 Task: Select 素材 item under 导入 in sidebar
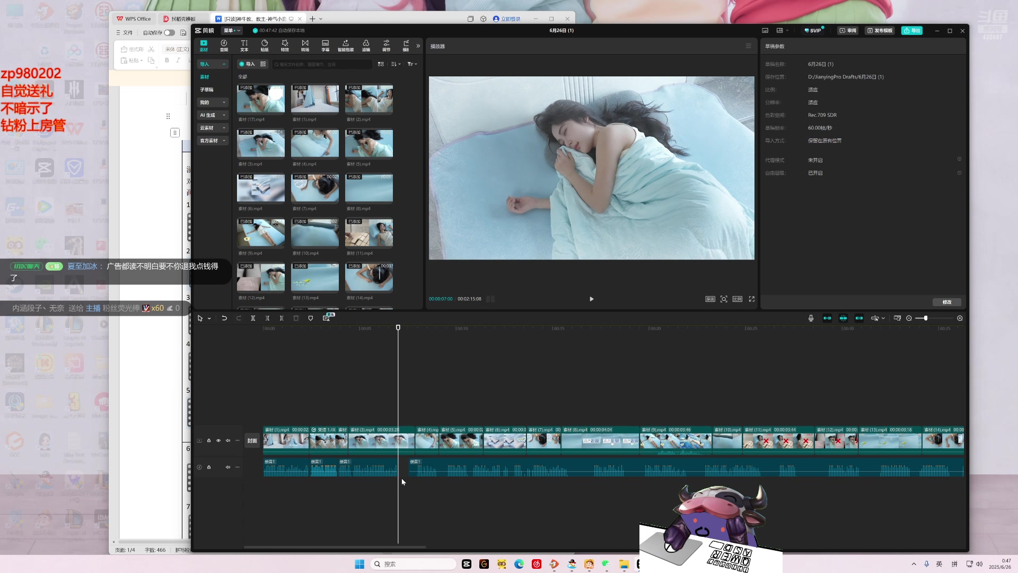[205, 77]
